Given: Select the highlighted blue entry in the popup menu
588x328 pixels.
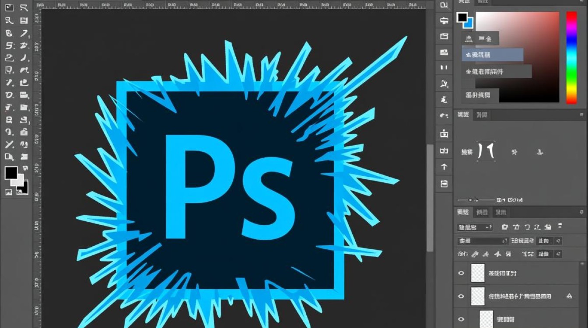Looking at the screenshot, I should click(x=493, y=55).
